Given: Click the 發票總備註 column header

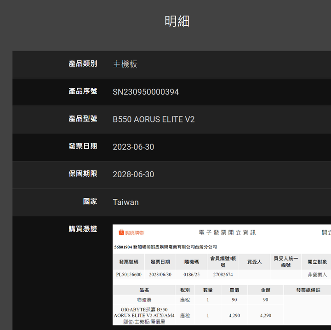Looking at the screenshot, I should pos(308,290).
